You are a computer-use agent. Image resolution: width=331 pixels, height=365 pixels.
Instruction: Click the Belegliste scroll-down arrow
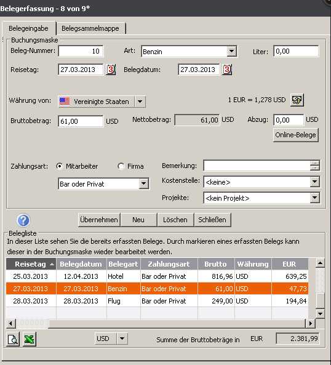[320, 313]
